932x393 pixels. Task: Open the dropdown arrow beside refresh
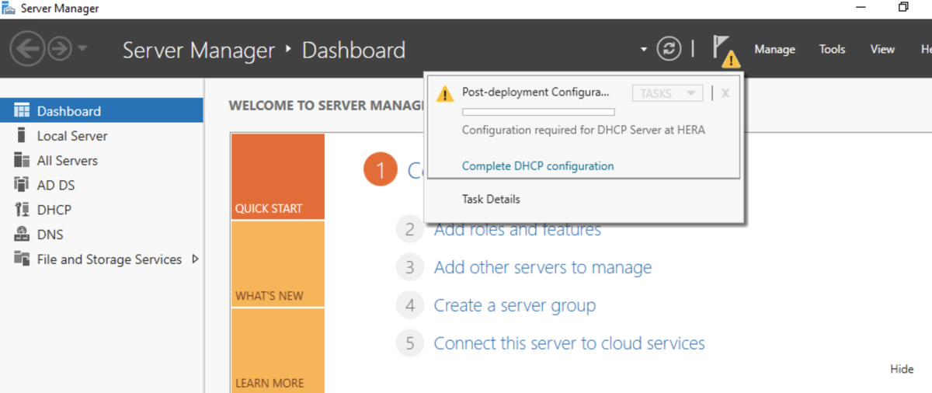643,50
